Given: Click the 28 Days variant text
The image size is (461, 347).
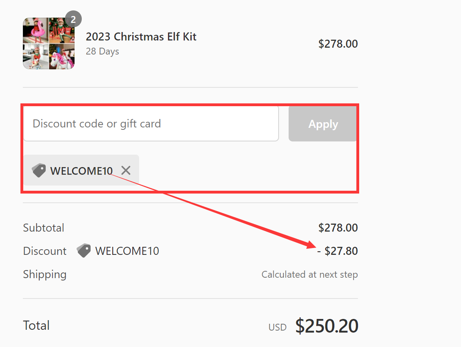Looking at the screenshot, I should tap(102, 51).
